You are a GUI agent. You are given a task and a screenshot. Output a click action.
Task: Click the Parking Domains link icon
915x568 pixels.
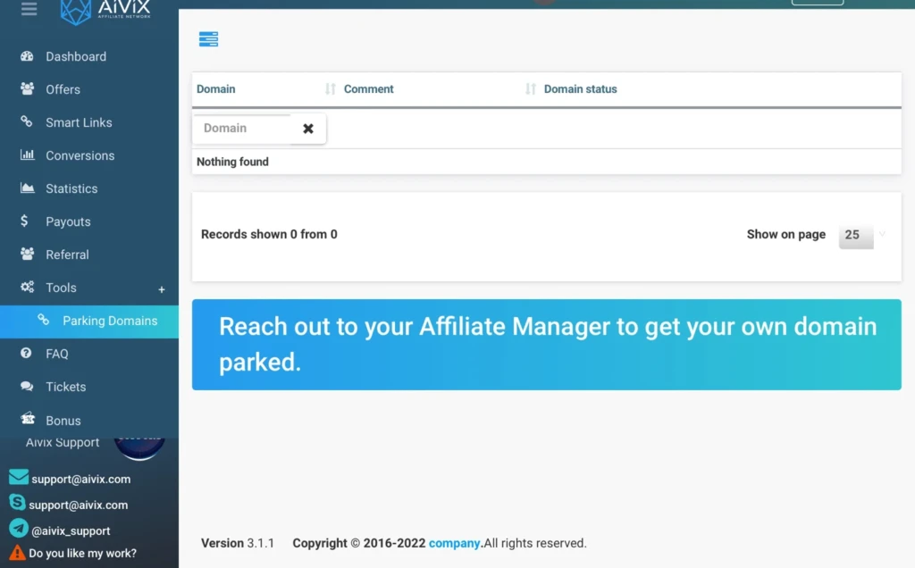43,320
